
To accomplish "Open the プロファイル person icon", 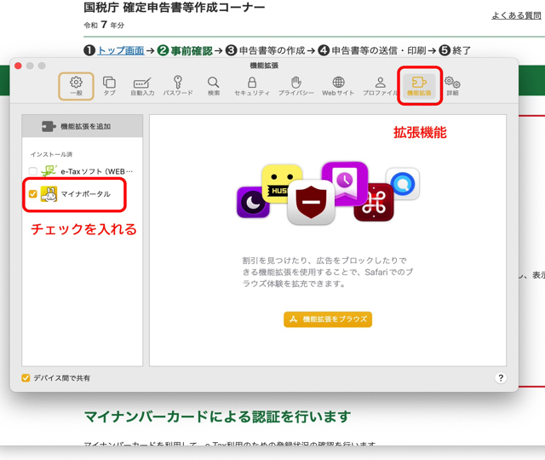I will coord(380,85).
